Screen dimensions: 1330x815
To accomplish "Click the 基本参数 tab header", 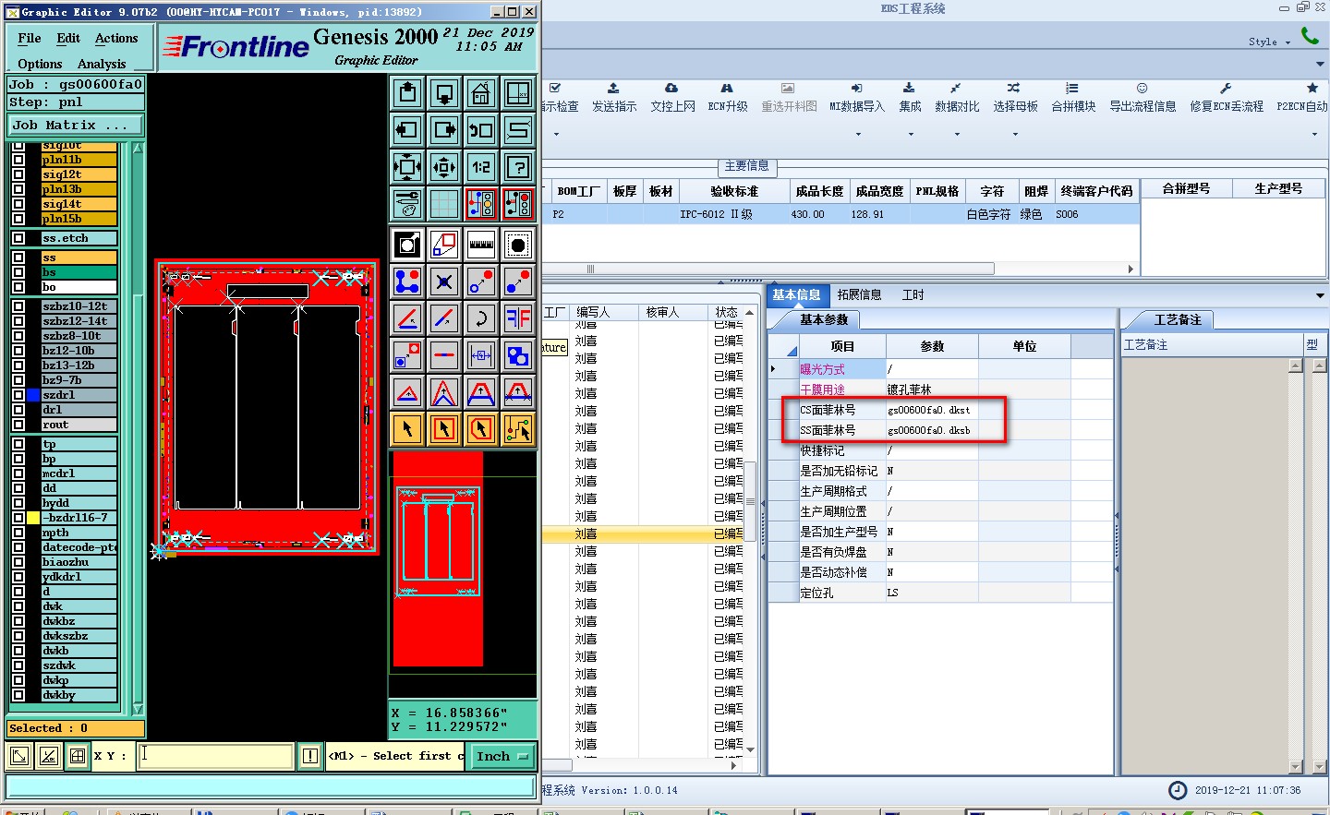I will [823, 320].
